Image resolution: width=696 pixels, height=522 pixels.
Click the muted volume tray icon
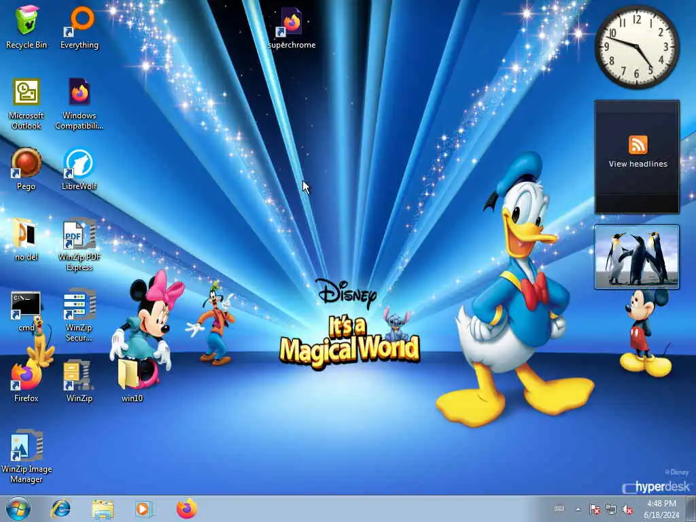(627, 509)
